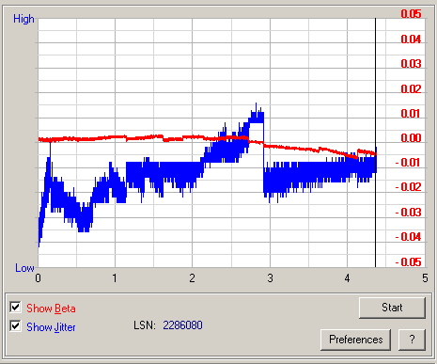The width and height of the screenshot is (437, 364).
Task: Click the LSN value 2286080
Action: point(182,325)
